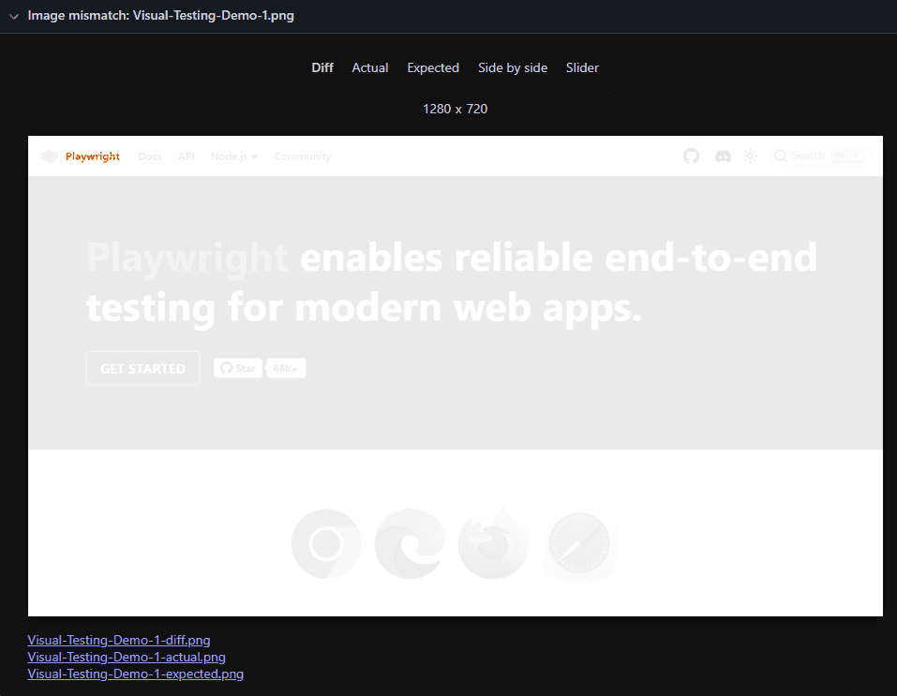Open Visual-Testing-Demo-1-actual.png link
The height and width of the screenshot is (696, 897).
(x=127, y=657)
